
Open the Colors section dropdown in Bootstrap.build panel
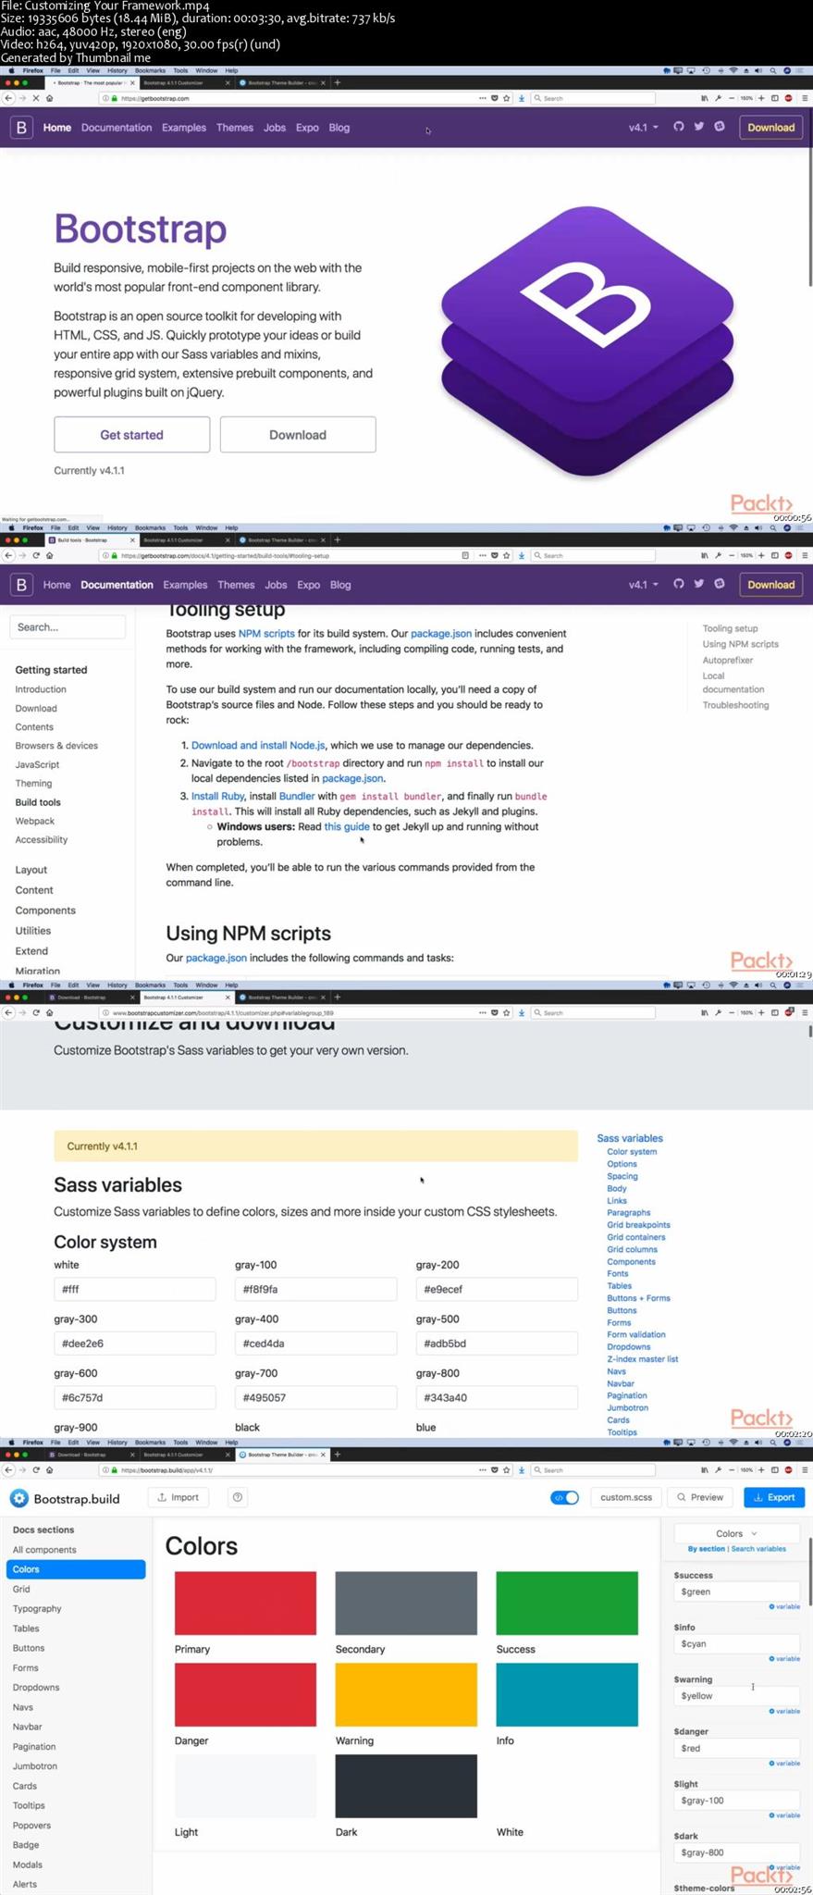pyautogui.click(x=736, y=1533)
